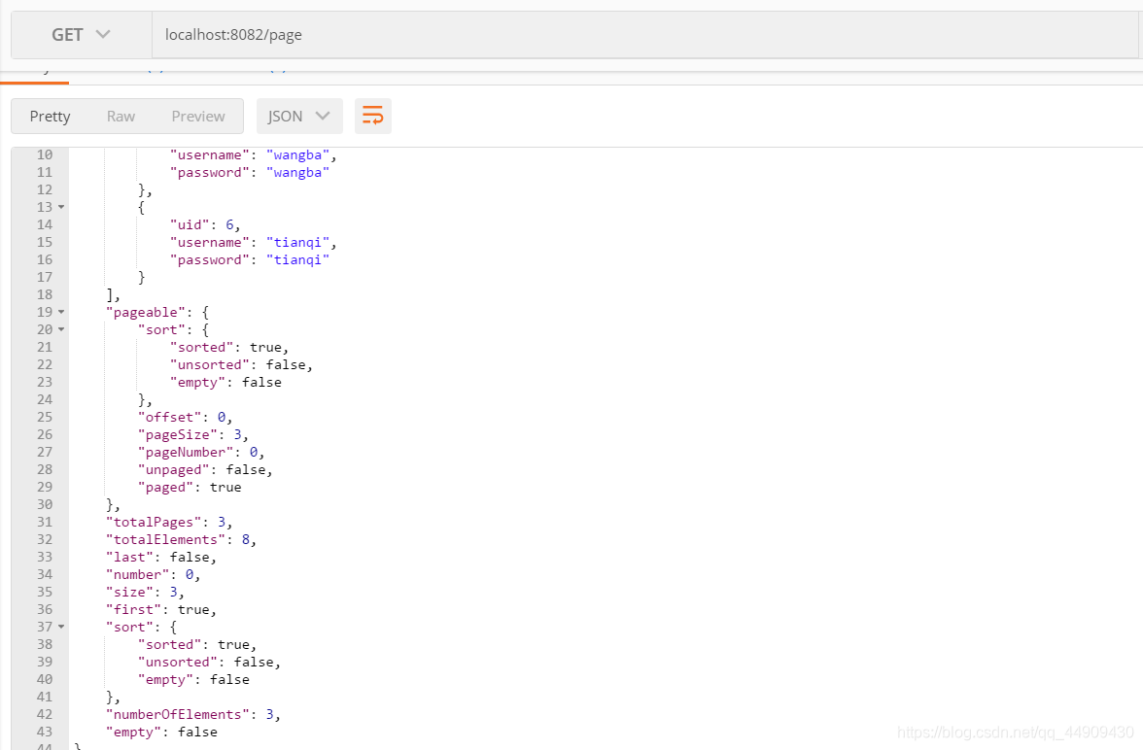Click the "uid" key on line 14

point(190,224)
